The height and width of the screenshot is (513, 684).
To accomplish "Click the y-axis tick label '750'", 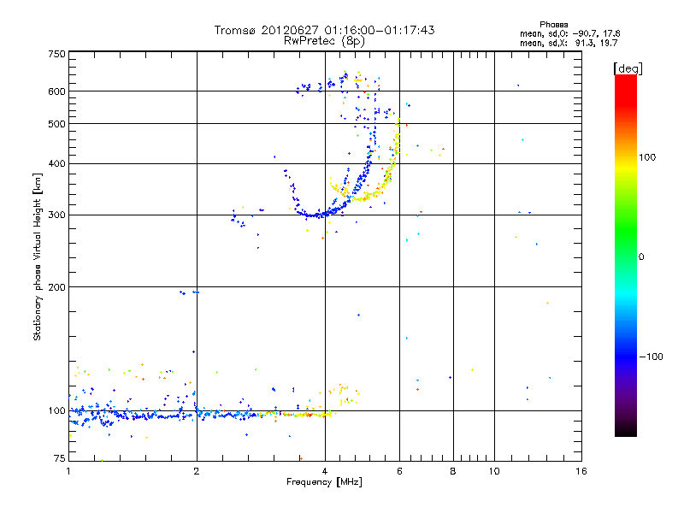I will click(56, 54).
